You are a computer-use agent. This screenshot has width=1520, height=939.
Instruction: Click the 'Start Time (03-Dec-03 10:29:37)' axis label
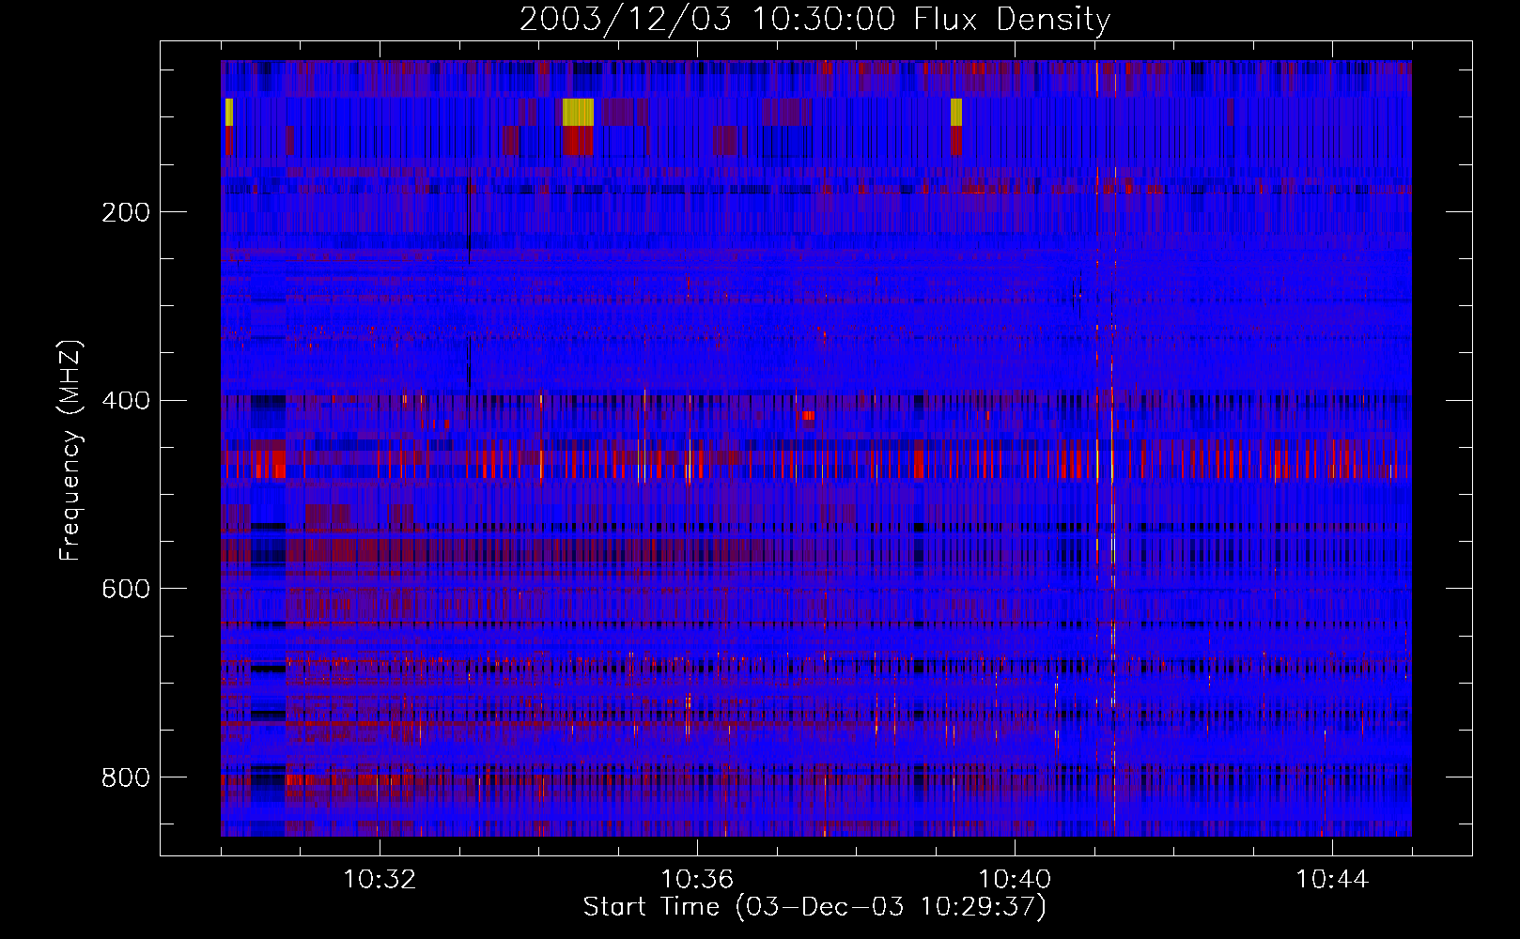pyautogui.click(x=814, y=907)
